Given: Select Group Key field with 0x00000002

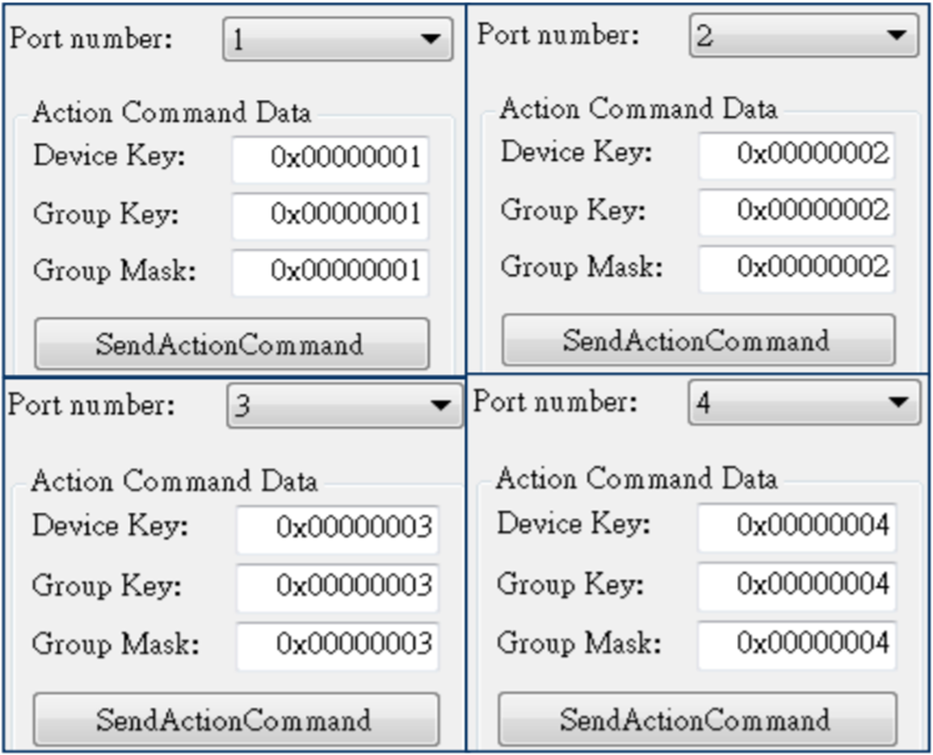Looking at the screenshot, I should coord(796,211).
